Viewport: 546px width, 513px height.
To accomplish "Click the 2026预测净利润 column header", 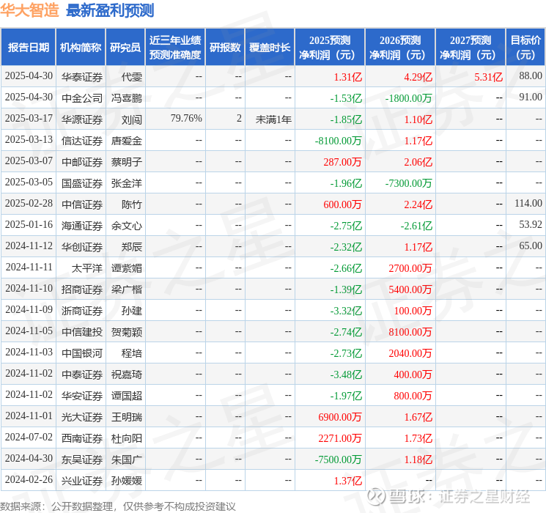I will 400,48.
